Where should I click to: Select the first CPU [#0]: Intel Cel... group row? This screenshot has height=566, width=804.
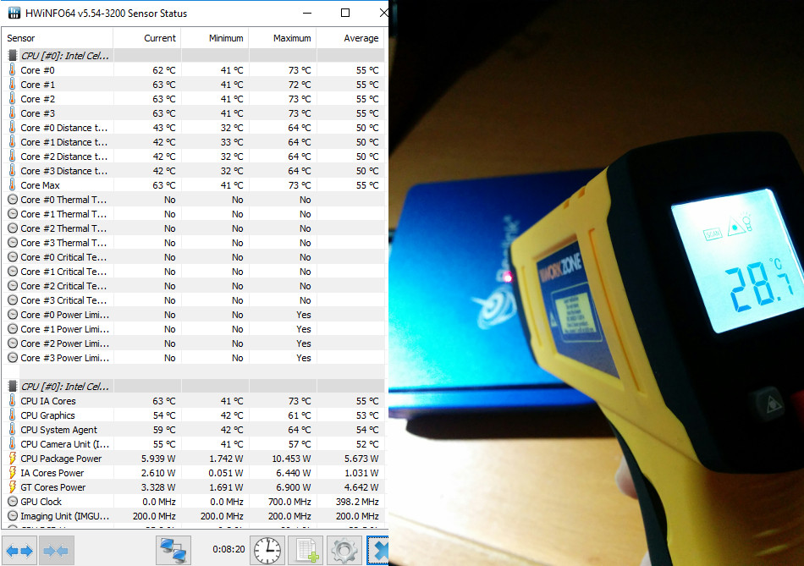pos(195,55)
